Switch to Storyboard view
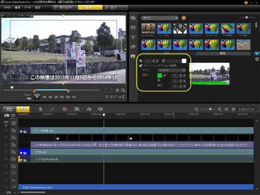260x195 pixels. (9, 109)
